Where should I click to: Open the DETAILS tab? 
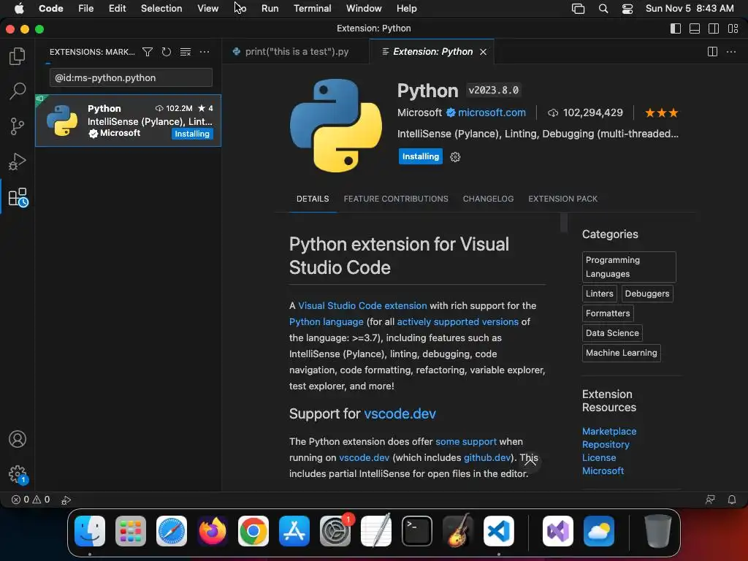(313, 199)
